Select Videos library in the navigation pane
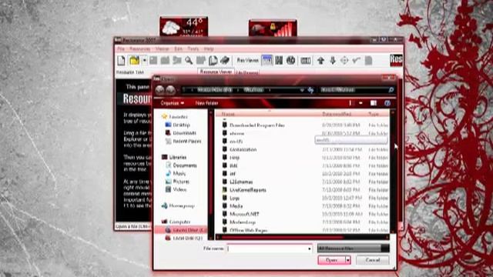 179,190
